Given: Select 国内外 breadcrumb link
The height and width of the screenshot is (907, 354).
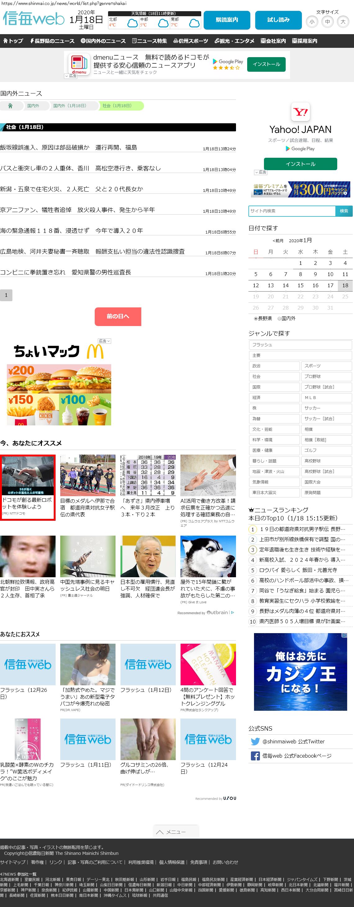Looking at the screenshot, I should 34,106.
